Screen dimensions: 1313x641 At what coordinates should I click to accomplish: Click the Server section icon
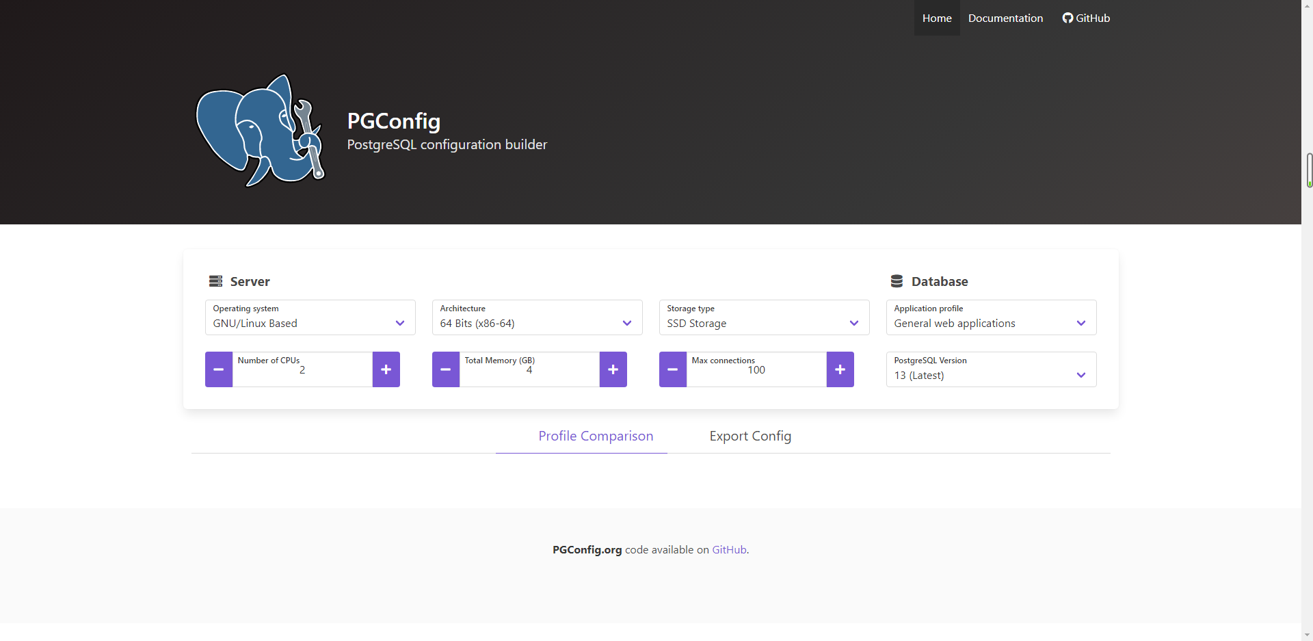[x=215, y=281]
